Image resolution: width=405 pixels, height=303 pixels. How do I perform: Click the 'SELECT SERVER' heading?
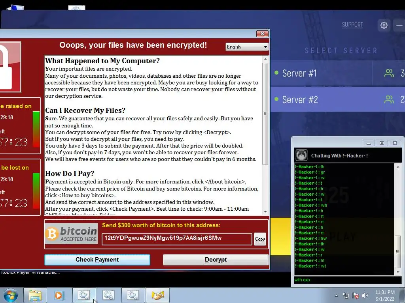[341, 51]
